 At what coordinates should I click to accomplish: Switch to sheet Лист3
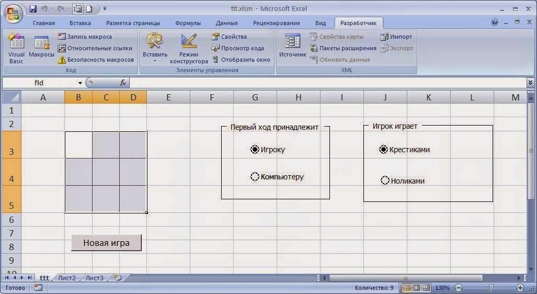pyautogui.click(x=94, y=278)
